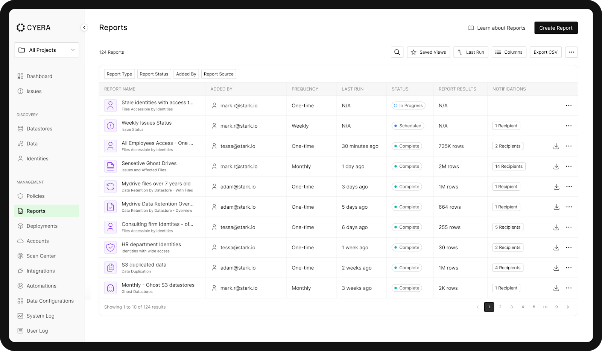Open the Identities section
602x351 pixels.
[37, 158]
